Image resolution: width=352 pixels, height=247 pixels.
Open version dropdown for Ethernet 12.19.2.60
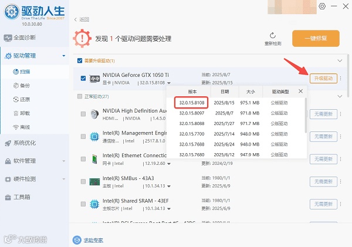pyautogui.click(x=169, y=164)
